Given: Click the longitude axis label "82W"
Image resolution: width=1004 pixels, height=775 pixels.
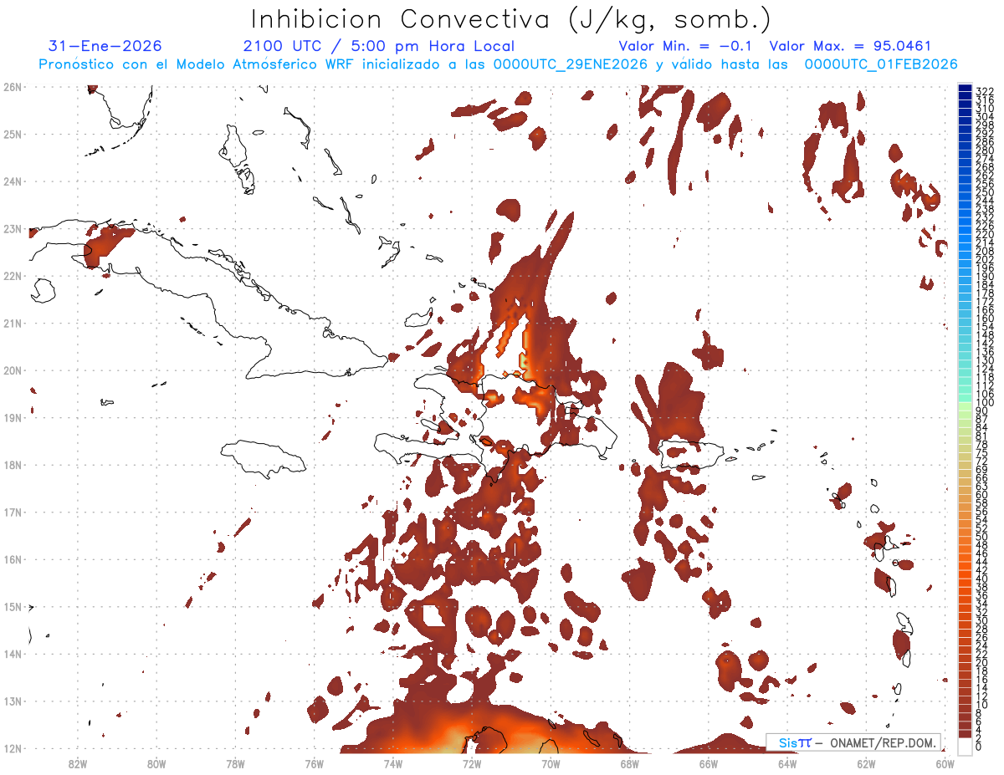Looking at the screenshot, I should pos(78,762).
